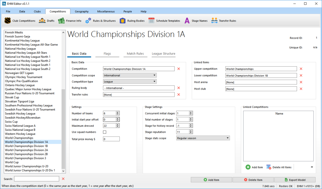
Task: Open Finance Info section
Action: tap(69, 21)
